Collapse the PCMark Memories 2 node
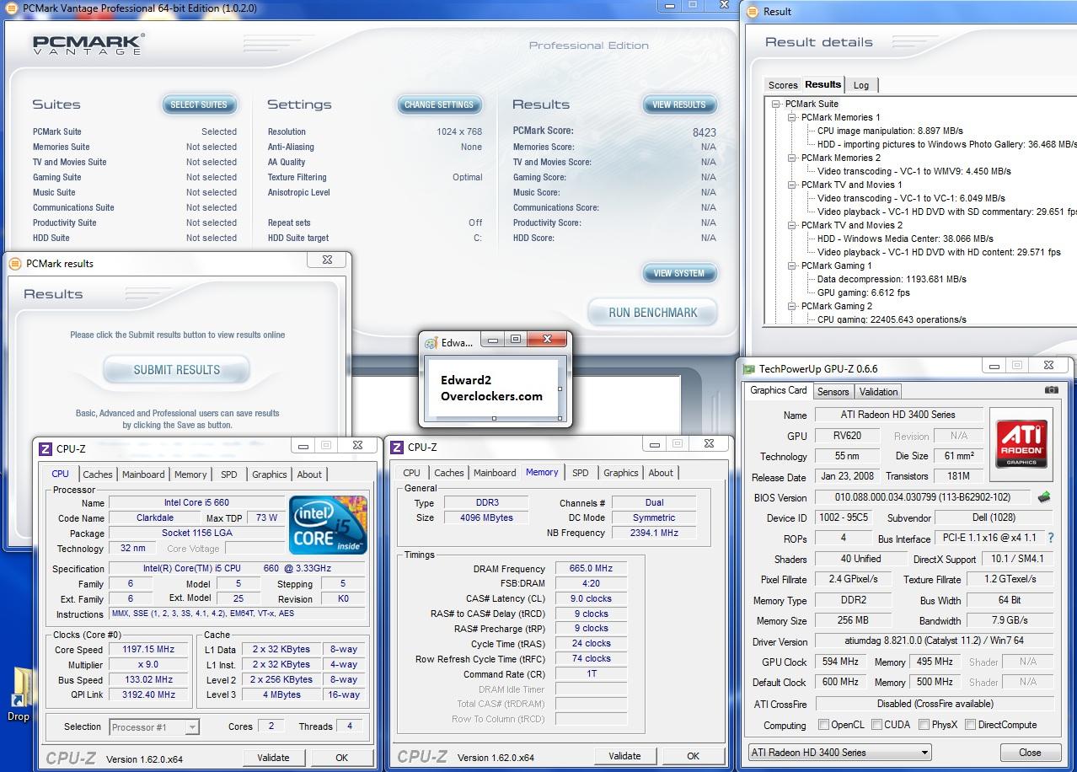This screenshot has width=1077, height=772. [791, 158]
